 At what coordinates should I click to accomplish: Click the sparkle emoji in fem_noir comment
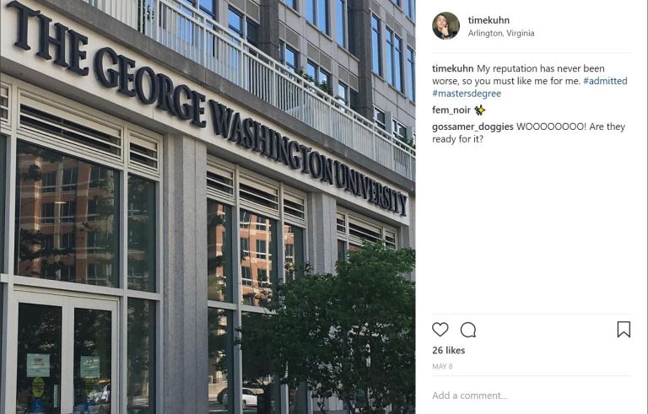[479, 110]
